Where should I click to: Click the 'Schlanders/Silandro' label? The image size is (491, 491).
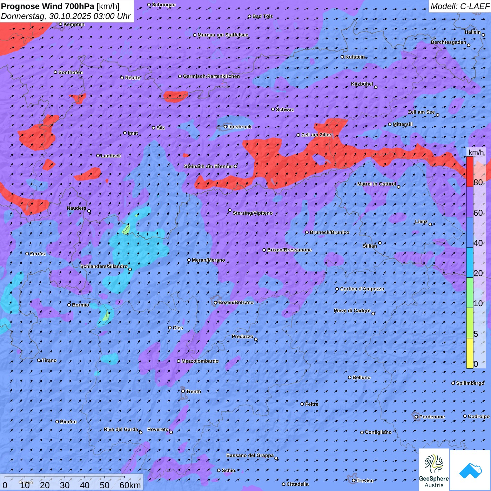(104, 266)
